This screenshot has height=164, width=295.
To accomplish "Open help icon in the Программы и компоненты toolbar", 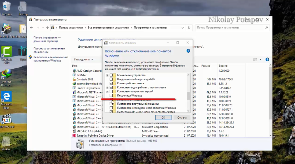I will click(x=267, y=59).
